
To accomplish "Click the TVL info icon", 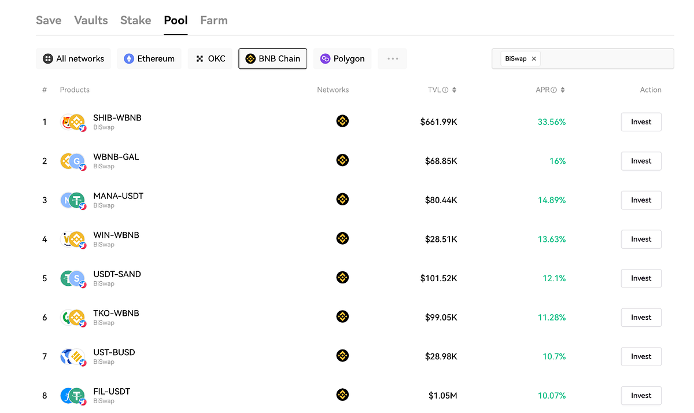I will [445, 90].
